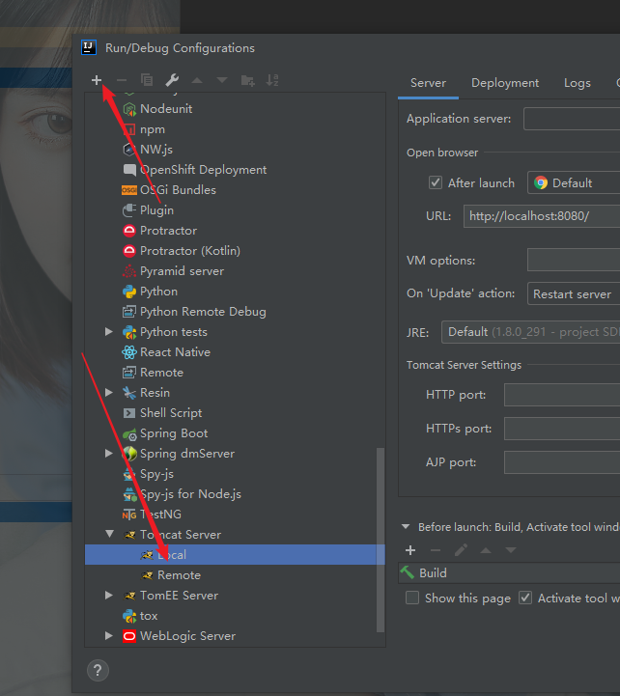The height and width of the screenshot is (696, 620).
Task: Switch to the Server tab
Action: coord(428,83)
